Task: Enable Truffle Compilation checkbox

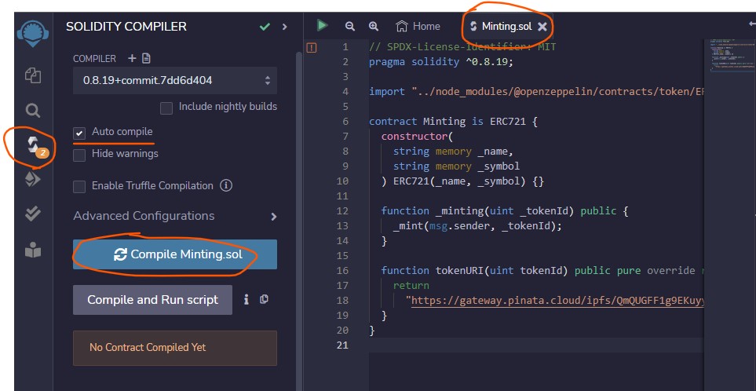Action: [79, 187]
